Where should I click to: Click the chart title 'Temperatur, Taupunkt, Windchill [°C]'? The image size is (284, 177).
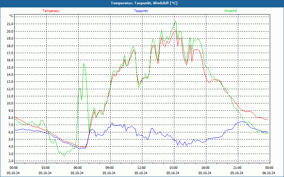144,3
